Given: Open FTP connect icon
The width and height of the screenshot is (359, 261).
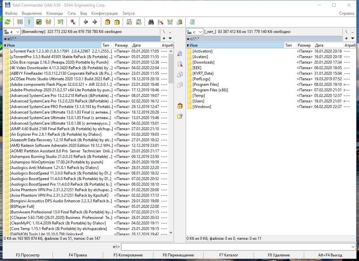Looking at the screenshot, I should (129, 22).
